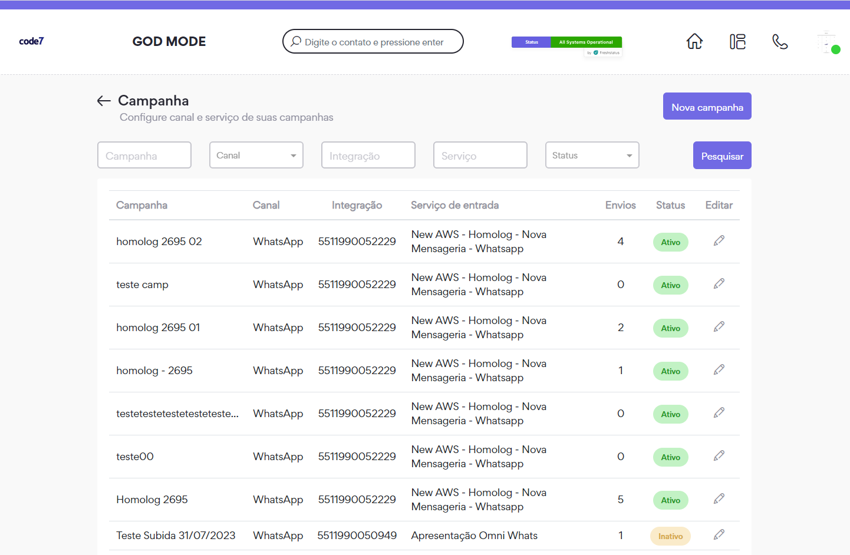The image size is (850, 555).
Task: Go back using the arrow beside Campanha
Action: 104,101
